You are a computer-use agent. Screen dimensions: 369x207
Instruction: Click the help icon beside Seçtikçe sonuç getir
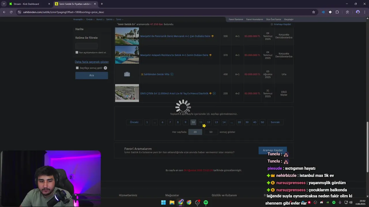[x=105, y=68]
